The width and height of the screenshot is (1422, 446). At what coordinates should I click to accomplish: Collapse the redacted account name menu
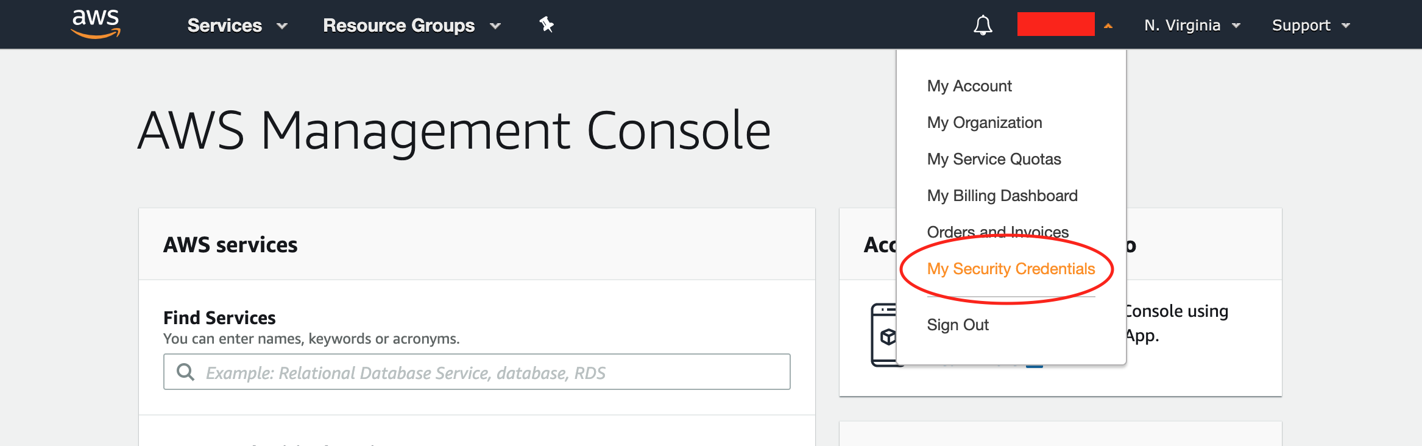click(1055, 24)
